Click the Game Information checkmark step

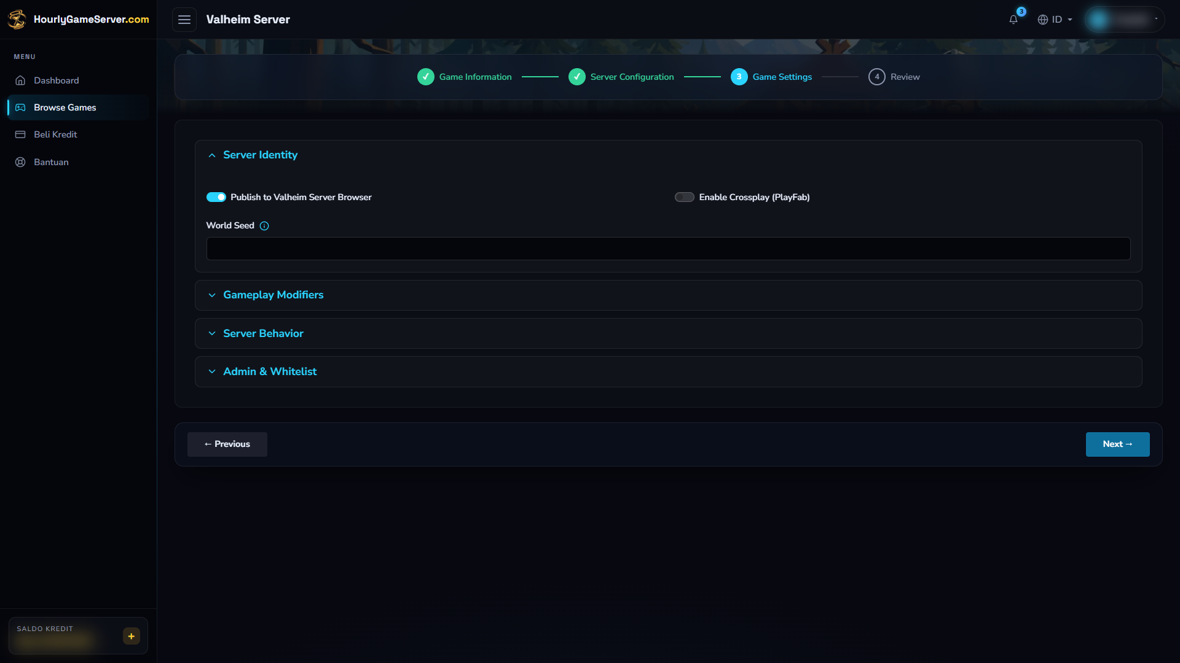point(426,77)
